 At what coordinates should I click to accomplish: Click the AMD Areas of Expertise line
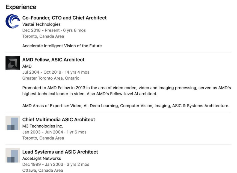[126, 106]
